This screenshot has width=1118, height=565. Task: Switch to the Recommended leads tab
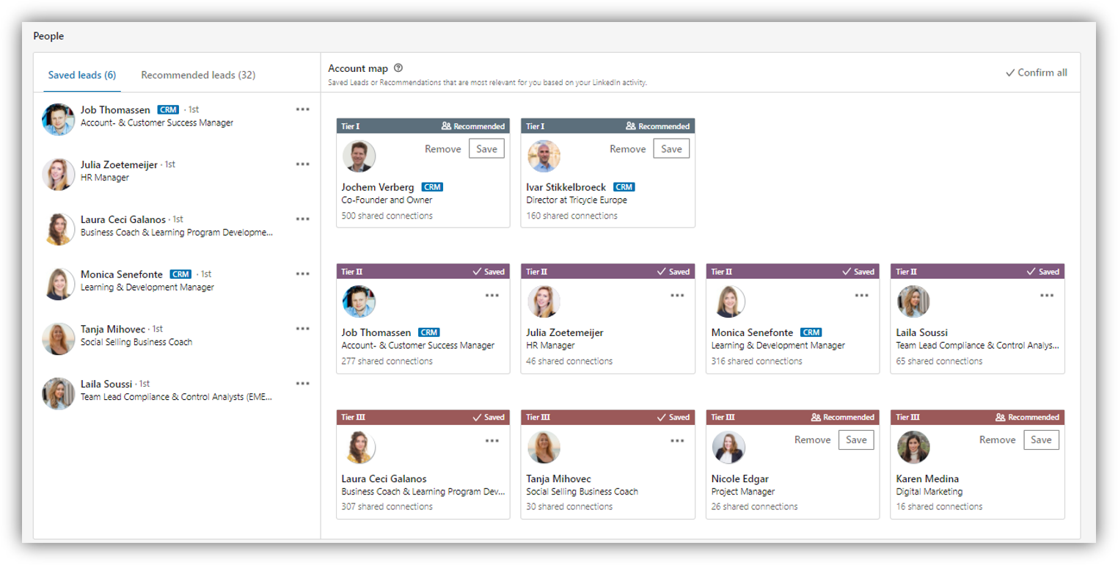coord(198,75)
